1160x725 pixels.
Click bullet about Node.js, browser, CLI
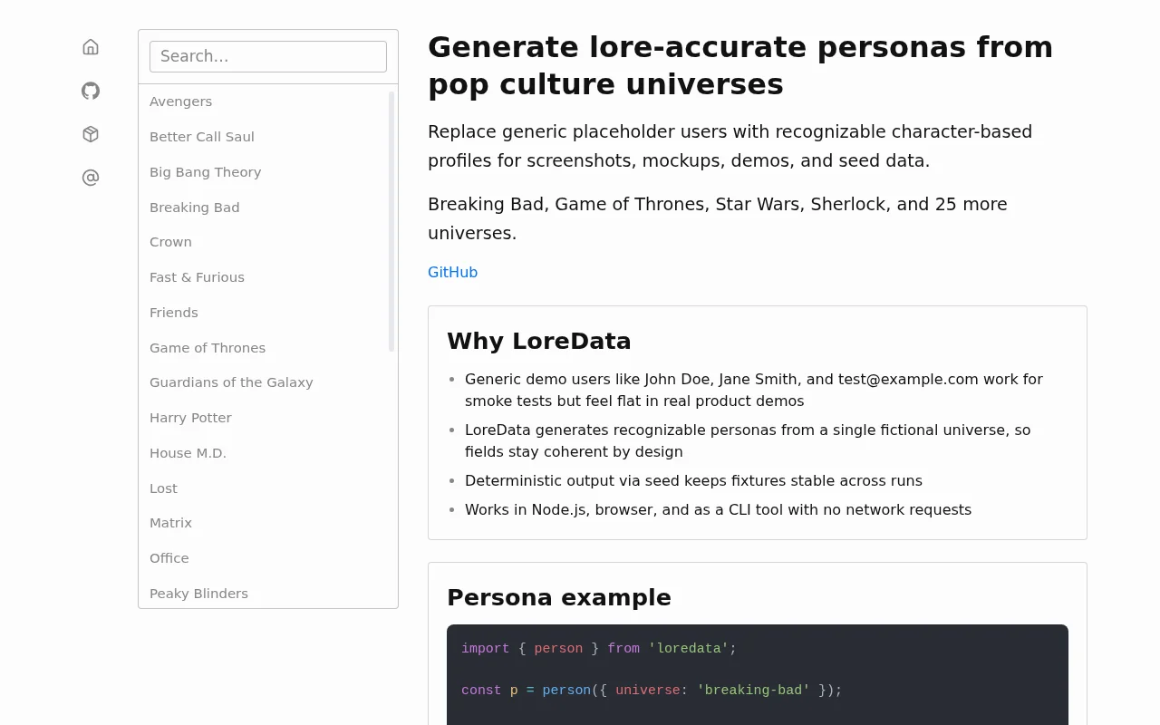coord(718,509)
